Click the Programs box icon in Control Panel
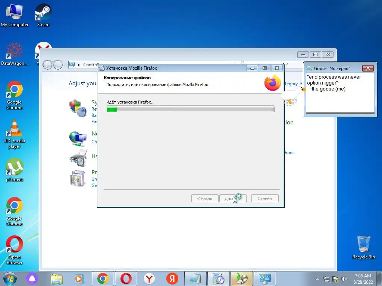The width and height of the screenshot is (382, 286). [x=78, y=178]
